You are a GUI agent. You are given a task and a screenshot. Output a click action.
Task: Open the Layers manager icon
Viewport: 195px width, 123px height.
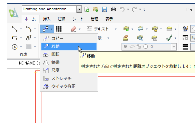[x=126, y=29]
